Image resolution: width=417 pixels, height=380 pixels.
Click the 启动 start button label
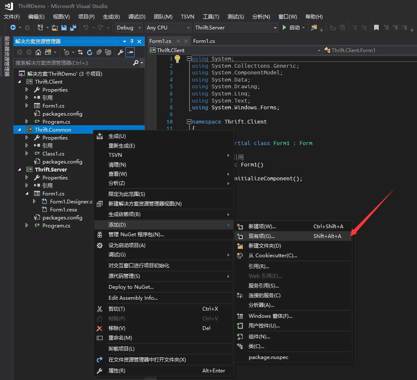coord(294,27)
